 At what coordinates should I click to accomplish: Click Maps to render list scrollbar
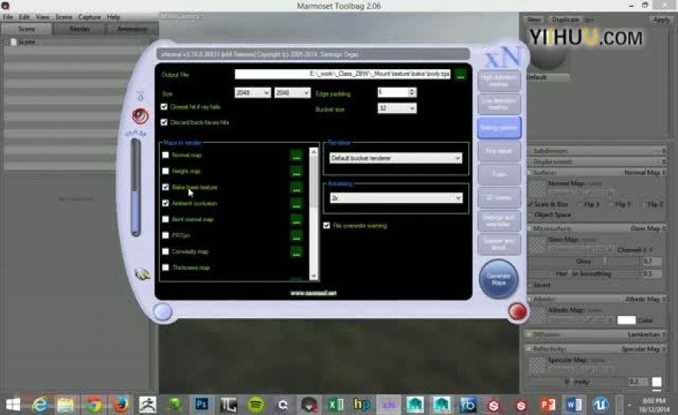tap(314, 214)
